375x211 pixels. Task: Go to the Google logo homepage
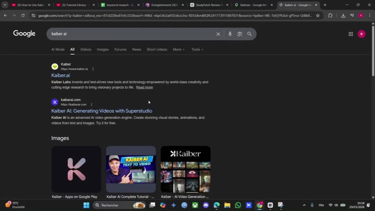tap(24, 34)
